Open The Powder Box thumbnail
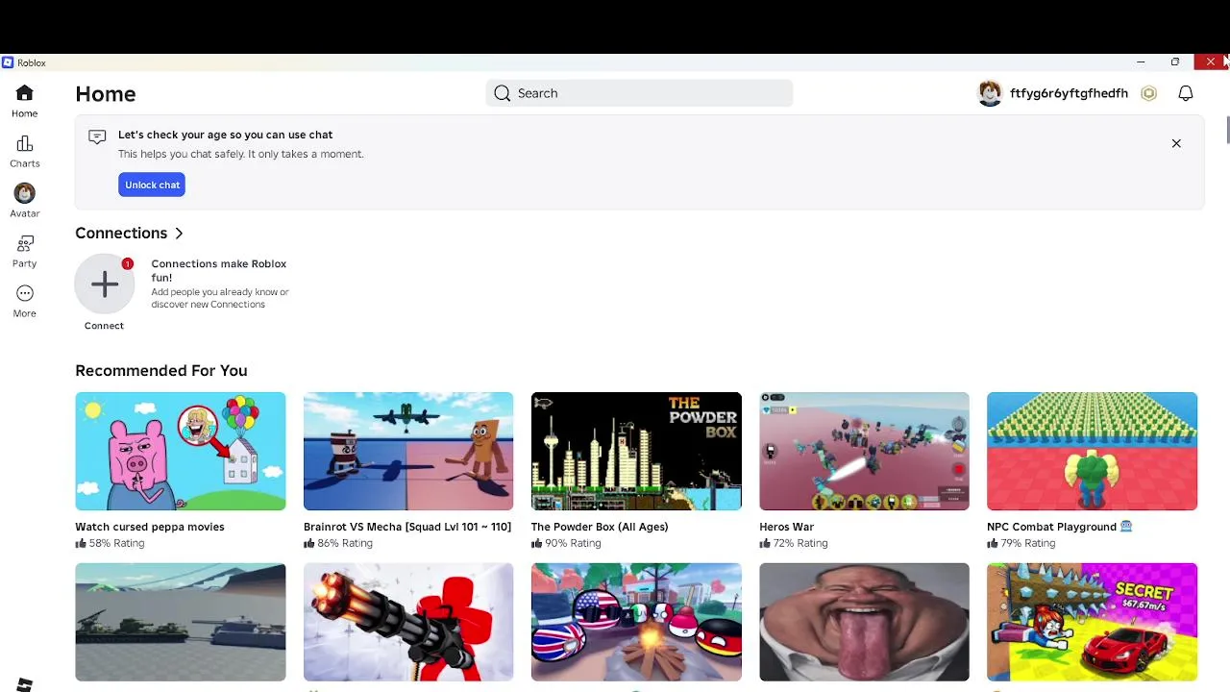 click(x=636, y=451)
